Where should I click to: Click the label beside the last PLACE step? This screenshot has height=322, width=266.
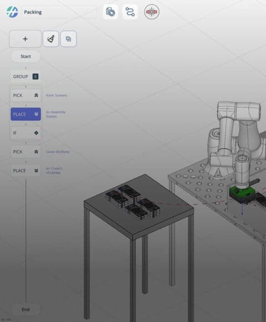click(x=54, y=171)
